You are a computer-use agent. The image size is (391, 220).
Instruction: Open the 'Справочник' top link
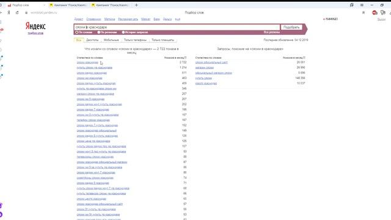click(x=93, y=19)
